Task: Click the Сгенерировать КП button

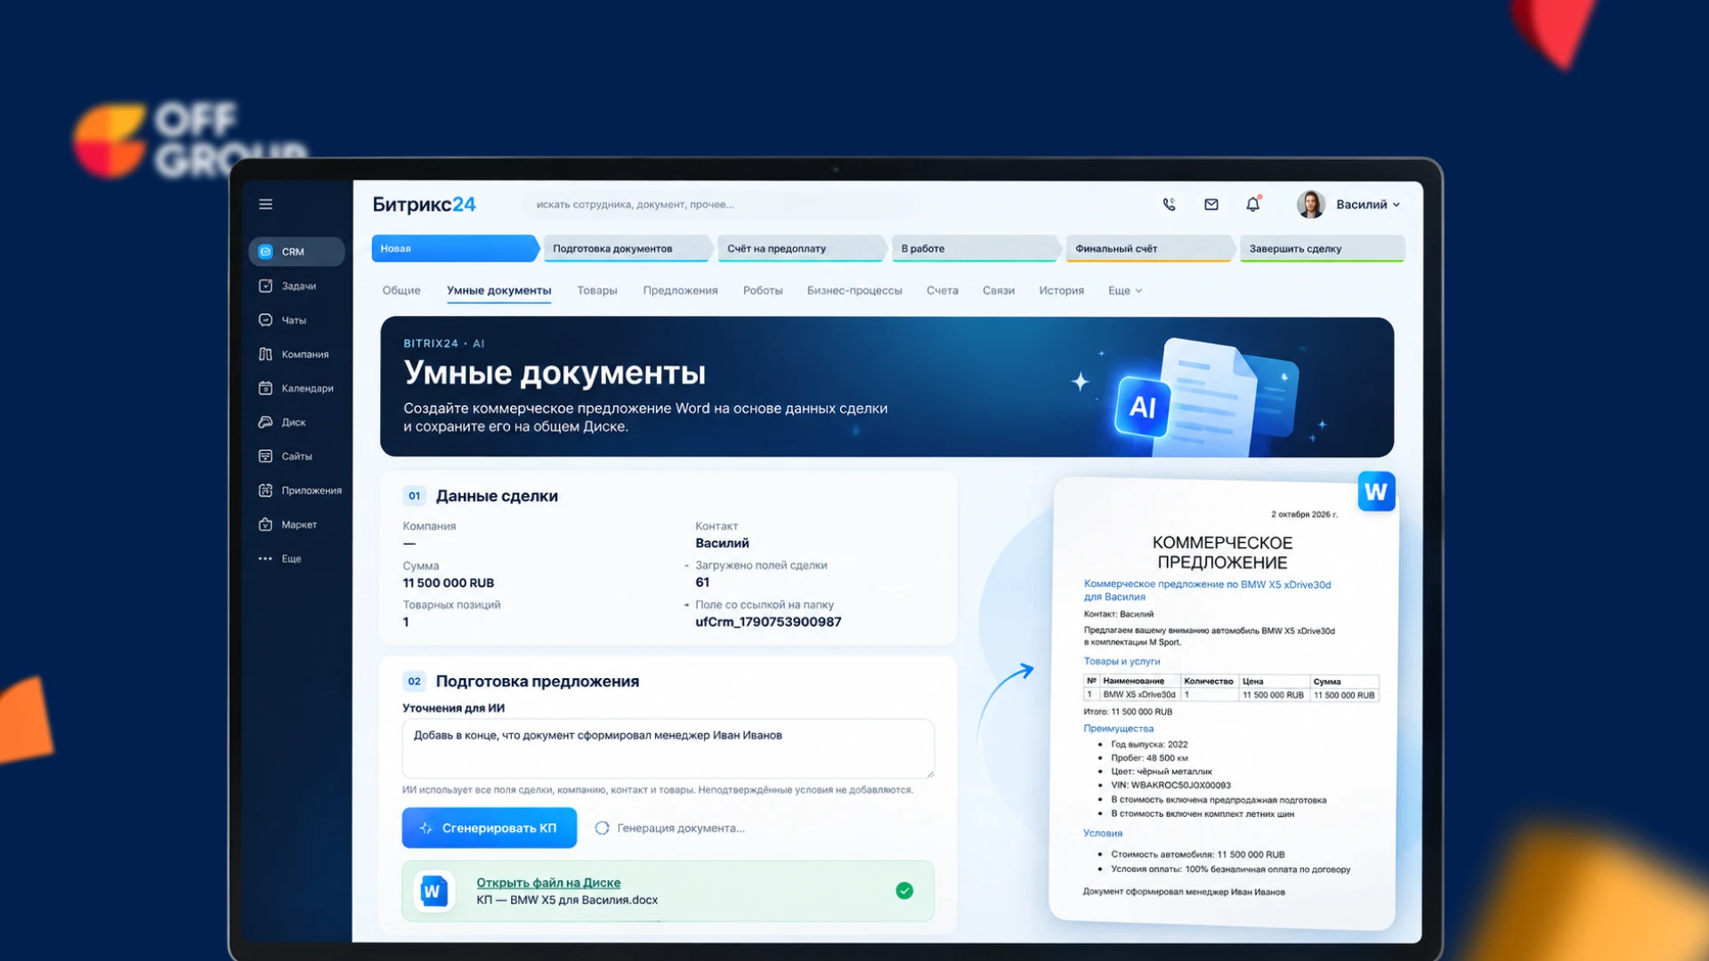Action: [x=490, y=828]
